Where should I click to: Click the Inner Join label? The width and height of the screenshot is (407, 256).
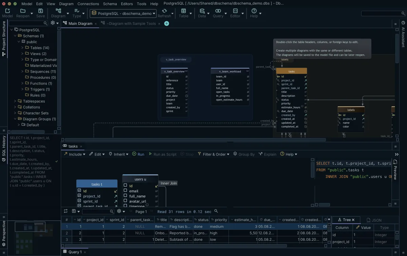169,183
